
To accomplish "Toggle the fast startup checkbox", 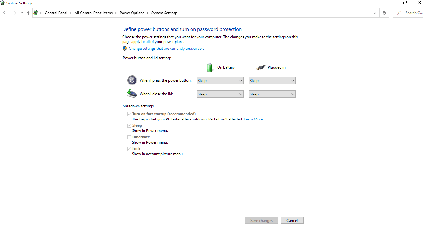I will click(129, 114).
